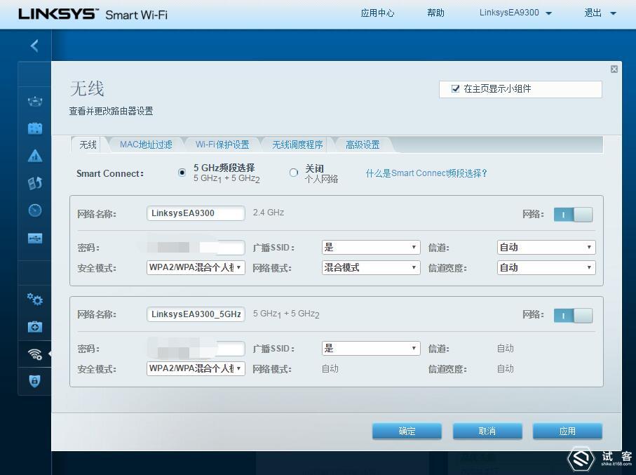This screenshot has height=475, width=636.
Task: Open the Connectivity gears icon
Action: [34, 300]
